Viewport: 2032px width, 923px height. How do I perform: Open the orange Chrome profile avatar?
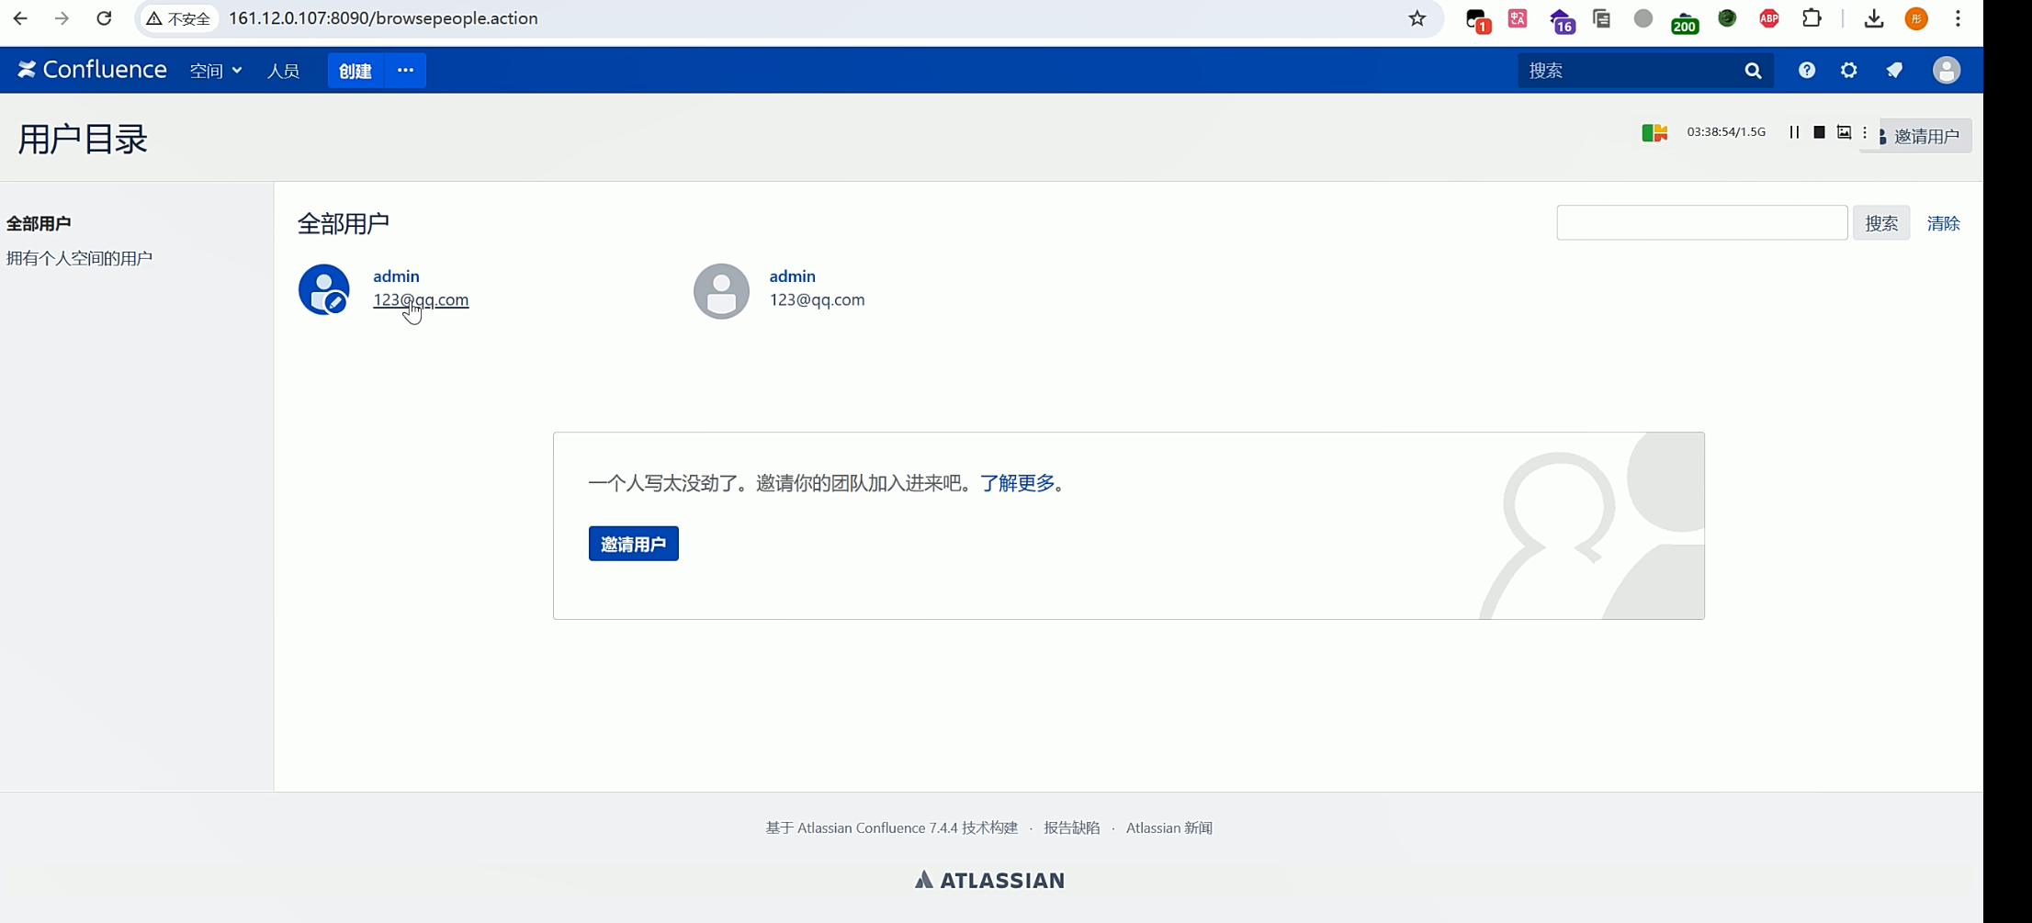point(1916,18)
